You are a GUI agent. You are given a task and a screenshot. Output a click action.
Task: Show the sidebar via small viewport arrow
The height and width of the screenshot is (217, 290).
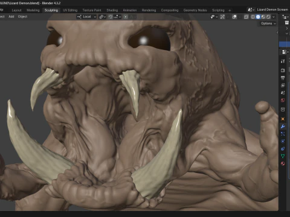coord(277,33)
